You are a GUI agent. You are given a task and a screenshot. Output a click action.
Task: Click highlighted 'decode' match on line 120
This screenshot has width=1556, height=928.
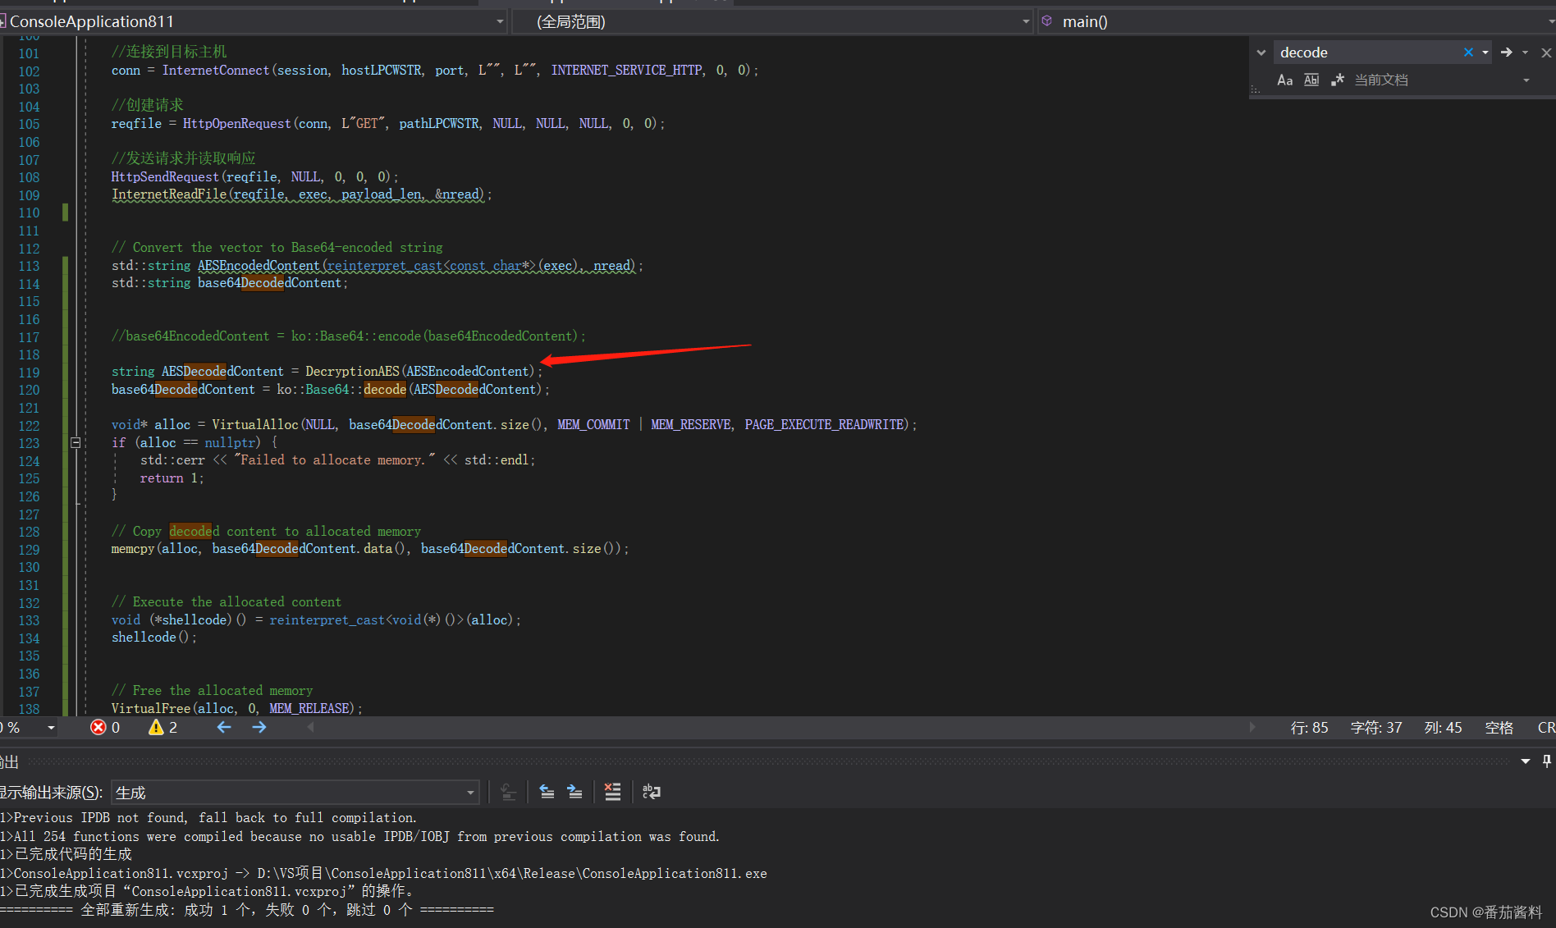point(385,390)
